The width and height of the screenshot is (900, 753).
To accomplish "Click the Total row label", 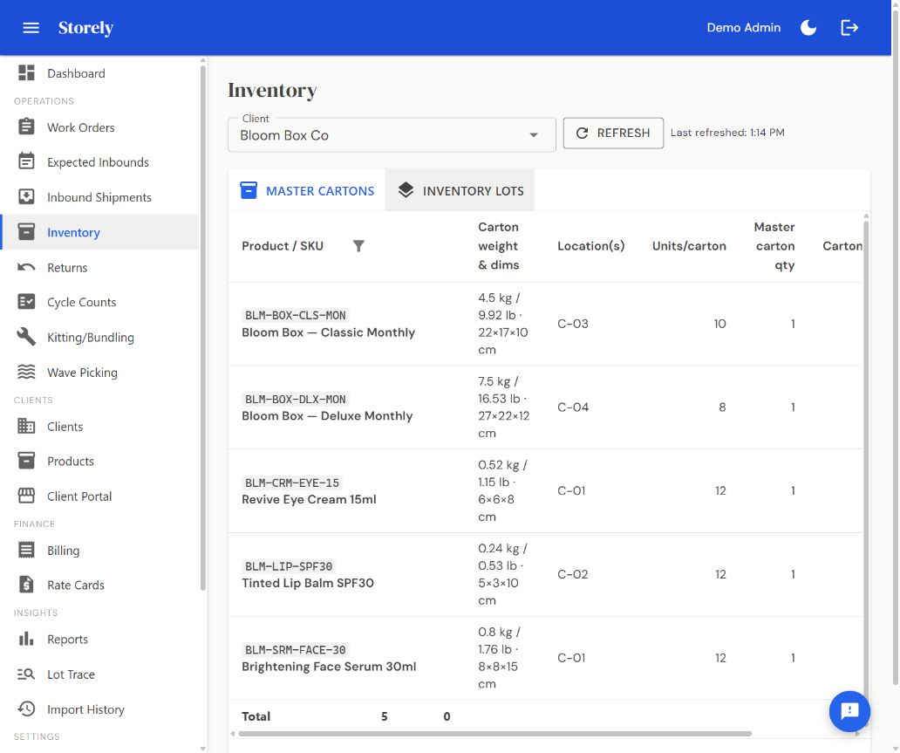I will 256,716.
